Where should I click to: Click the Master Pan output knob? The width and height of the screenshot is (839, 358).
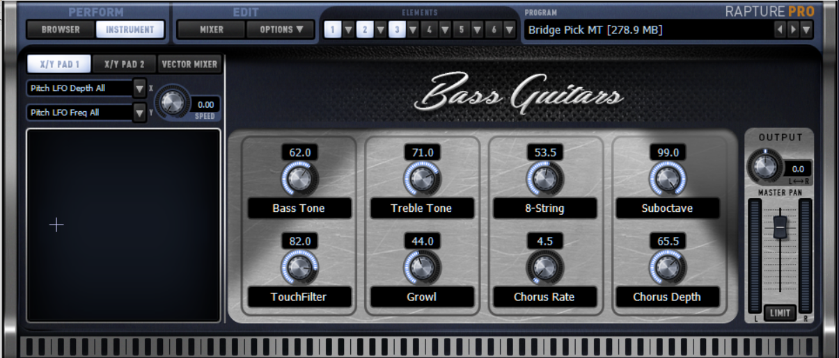[764, 167]
